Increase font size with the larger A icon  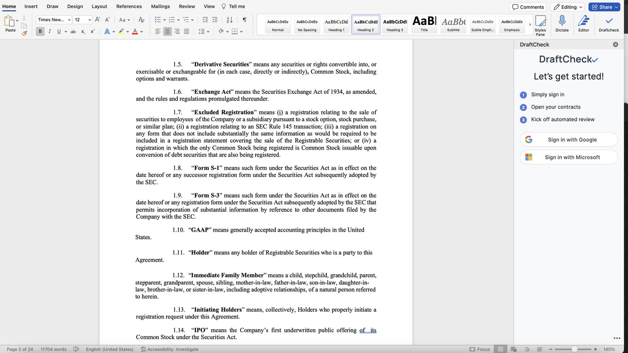[x=97, y=20]
